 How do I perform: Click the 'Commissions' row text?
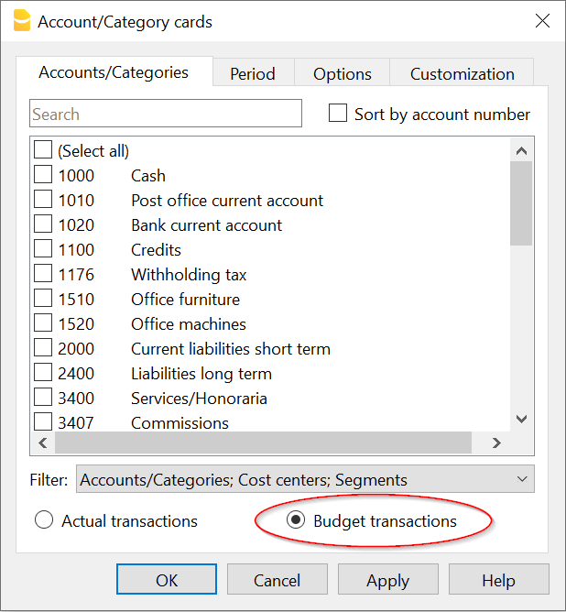(180, 423)
